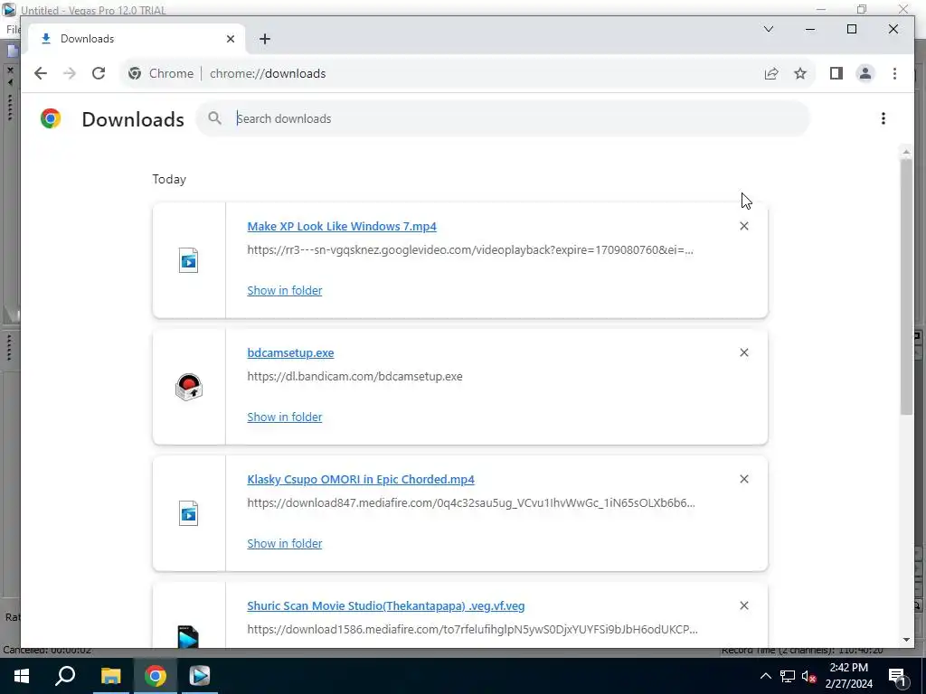Image resolution: width=926 pixels, height=694 pixels.
Task: Open File Explorer from the taskbar
Action: 110,676
